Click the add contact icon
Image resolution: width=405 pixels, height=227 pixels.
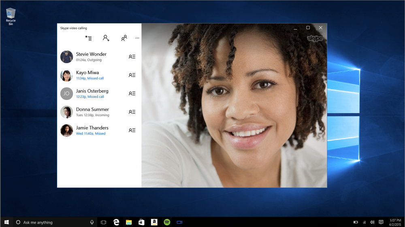coord(106,38)
